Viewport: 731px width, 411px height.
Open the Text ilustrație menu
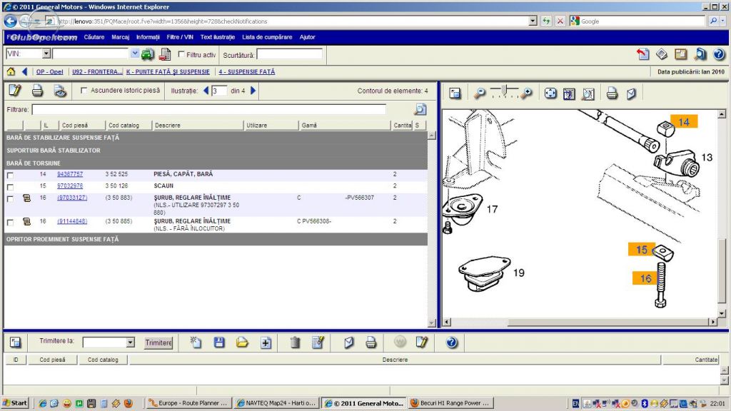218,37
